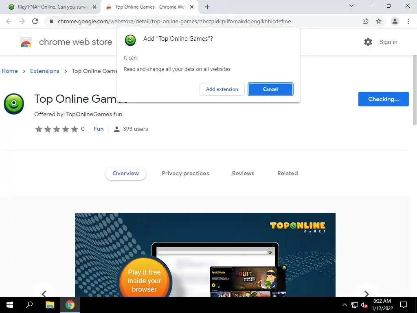
Task: Go to Home breadcrumb link
Action: tap(10, 71)
